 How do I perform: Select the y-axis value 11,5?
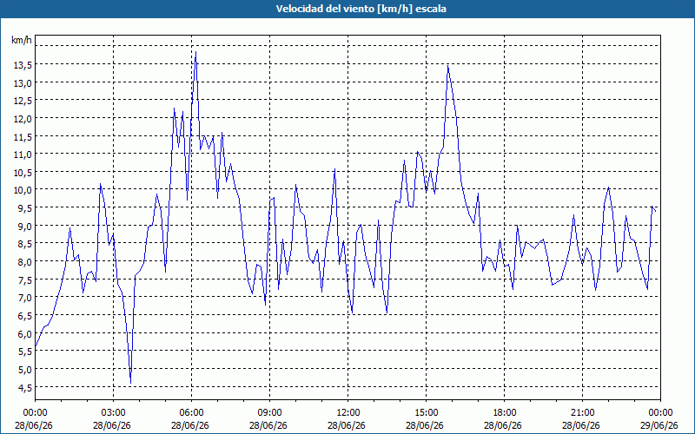[x=23, y=136]
